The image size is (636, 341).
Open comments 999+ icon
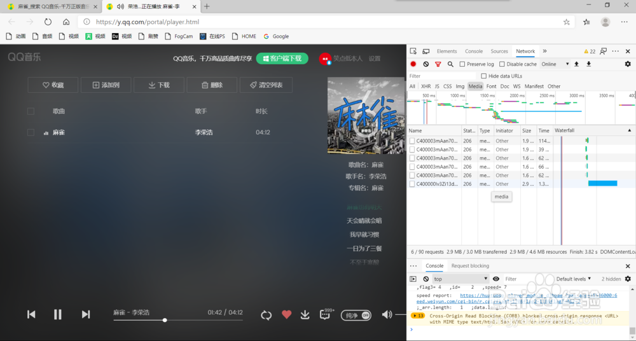[326, 314]
